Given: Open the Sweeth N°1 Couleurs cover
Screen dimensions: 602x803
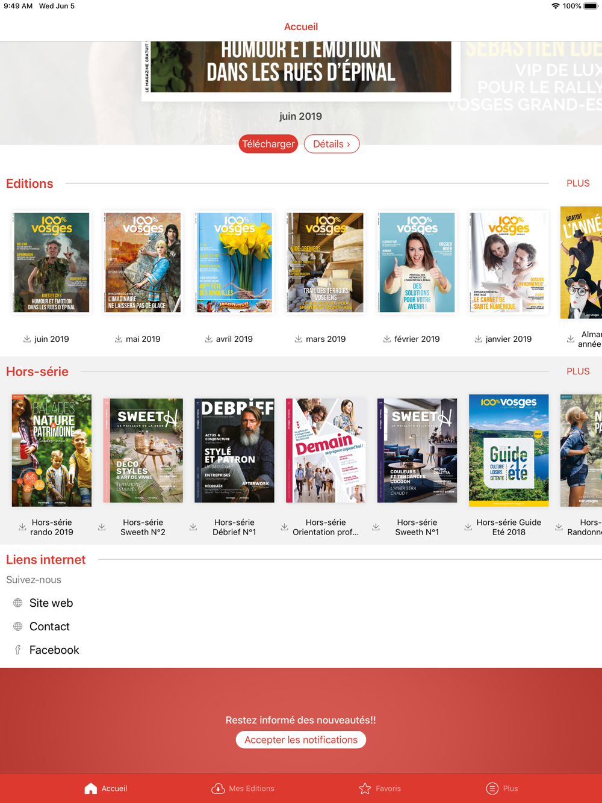Looking at the screenshot, I should pos(417,450).
